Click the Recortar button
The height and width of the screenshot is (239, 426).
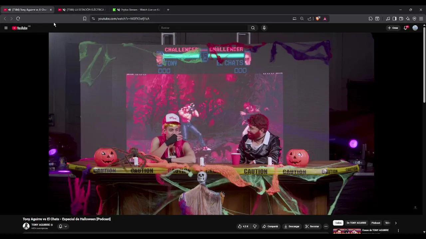point(312,226)
